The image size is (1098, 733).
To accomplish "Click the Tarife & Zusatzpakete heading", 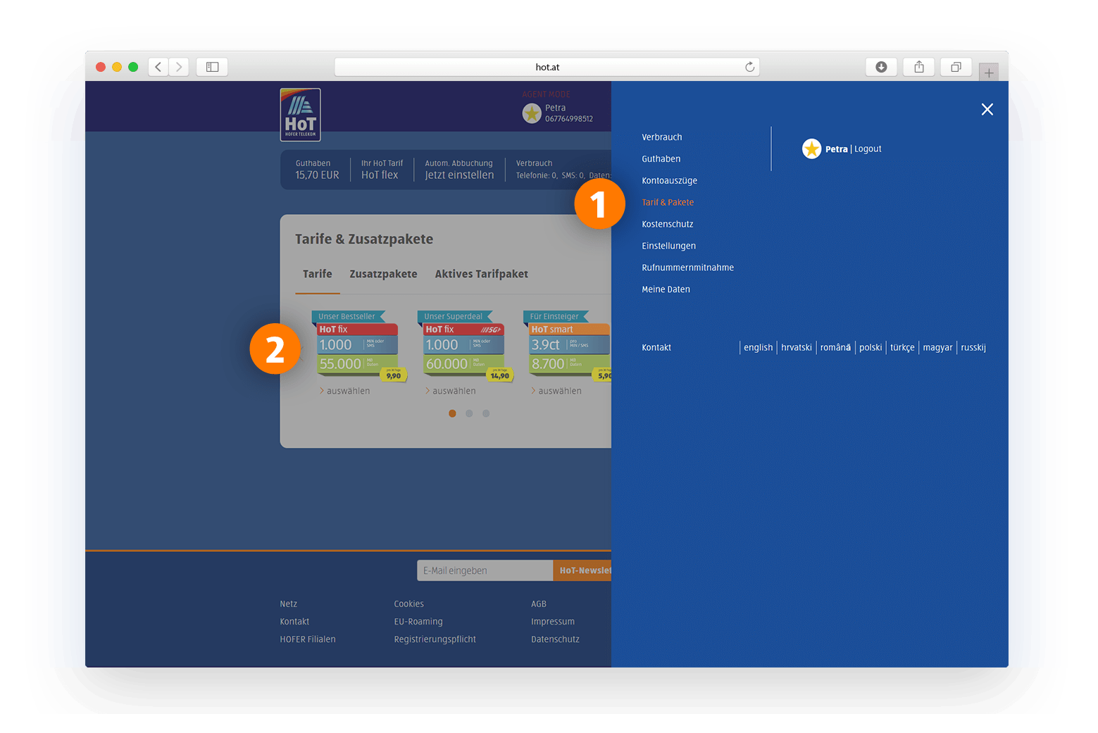I will (364, 239).
